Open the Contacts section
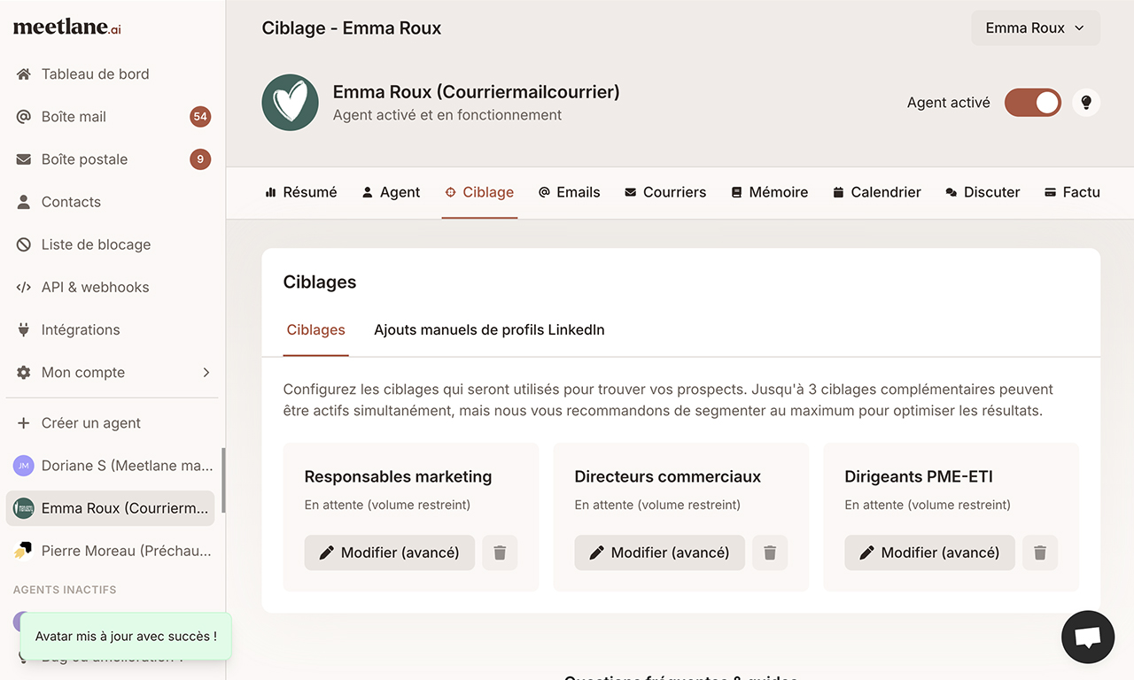The image size is (1134, 680). click(x=71, y=201)
